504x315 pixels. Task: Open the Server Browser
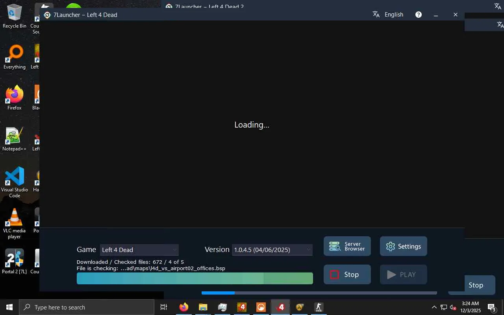[347, 246]
